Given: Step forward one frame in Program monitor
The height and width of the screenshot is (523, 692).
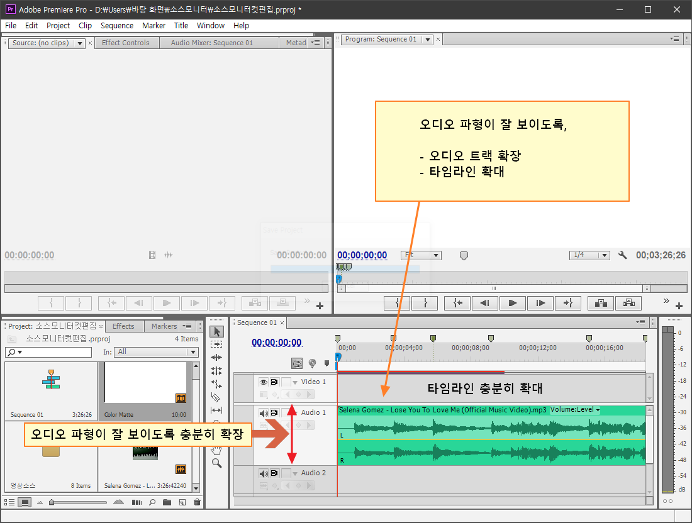Looking at the screenshot, I should pyautogui.click(x=540, y=303).
